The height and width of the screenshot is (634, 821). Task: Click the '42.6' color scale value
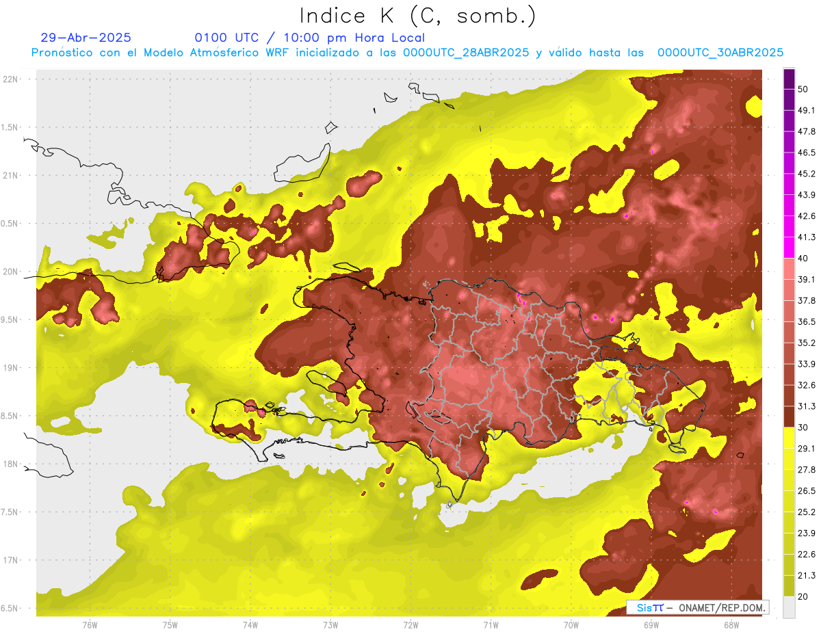[x=807, y=216]
